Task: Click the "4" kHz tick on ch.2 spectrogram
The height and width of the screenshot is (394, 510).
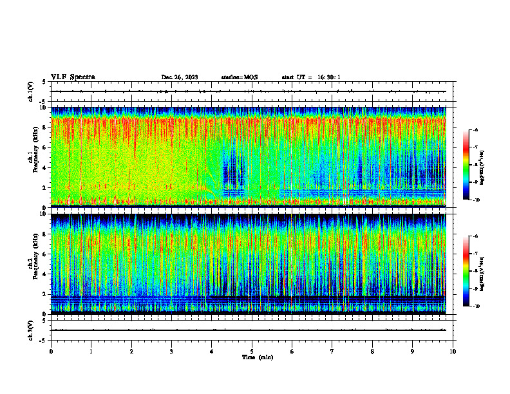Action: 44,274
